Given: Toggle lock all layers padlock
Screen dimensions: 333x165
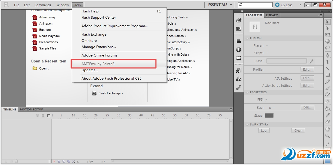Looking at the screenshot, I should 43,116.
